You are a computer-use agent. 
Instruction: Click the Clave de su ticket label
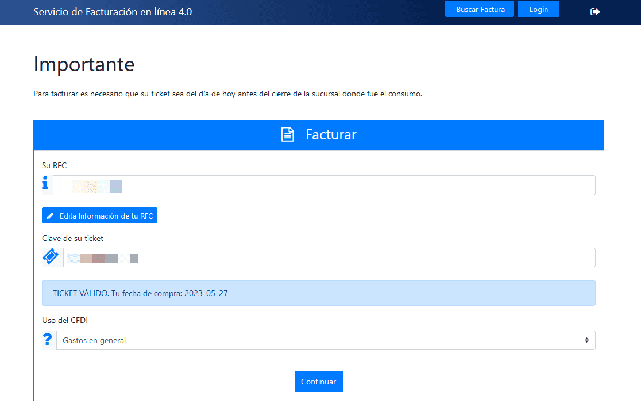pos(72,238)
